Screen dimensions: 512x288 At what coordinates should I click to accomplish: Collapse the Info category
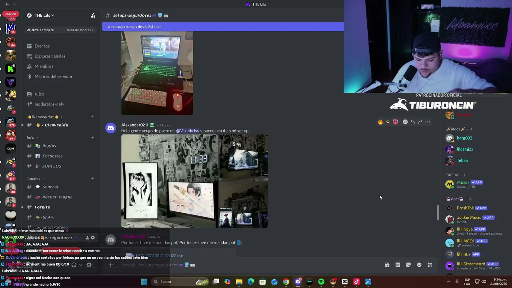coord(32,138)
